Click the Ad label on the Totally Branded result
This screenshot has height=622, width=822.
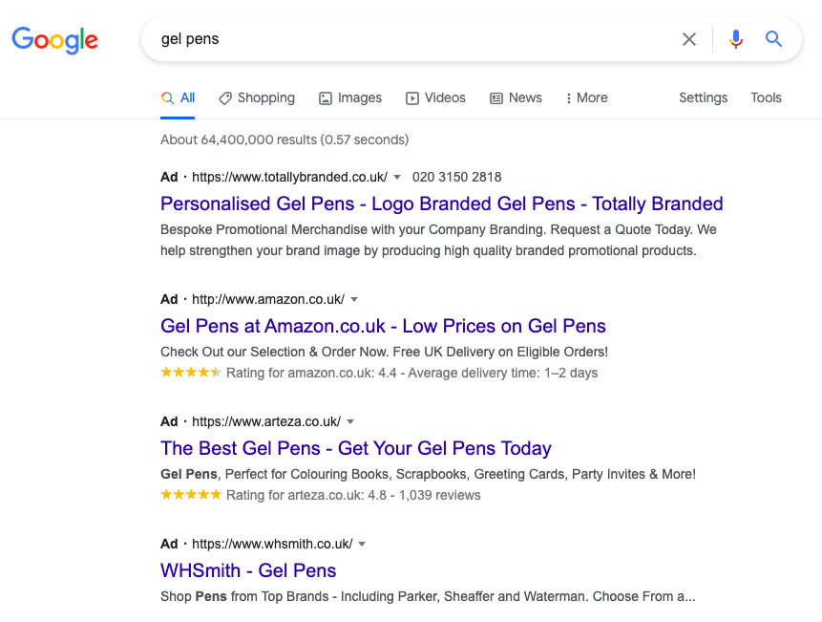tap(169, 178)
